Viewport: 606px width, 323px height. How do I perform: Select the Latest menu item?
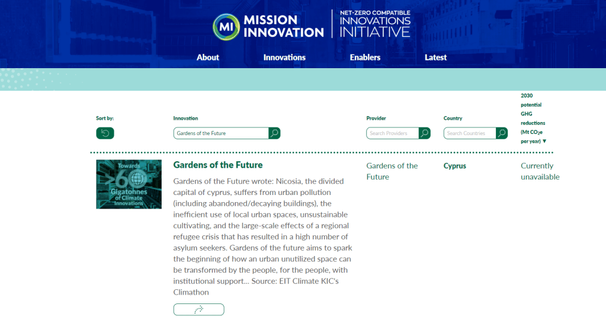[x=435, y=57]
